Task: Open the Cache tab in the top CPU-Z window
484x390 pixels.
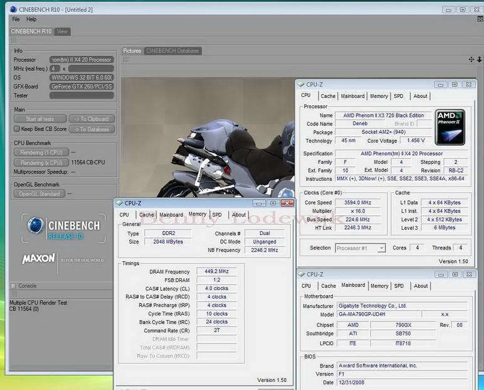Action: pyautogui.click(x=328, y=96)
